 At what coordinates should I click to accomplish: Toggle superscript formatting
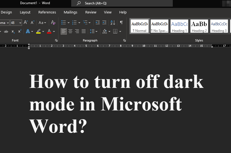20,31
